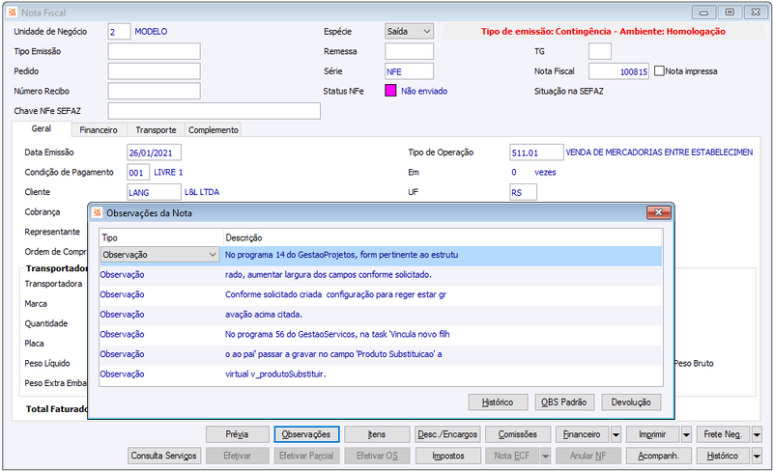
Task: Click the Nota Fiscal window app icon
Action: (13, 13)
